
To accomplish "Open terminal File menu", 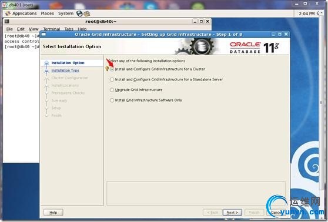I will pyautogui.click(x=9, y=29).
